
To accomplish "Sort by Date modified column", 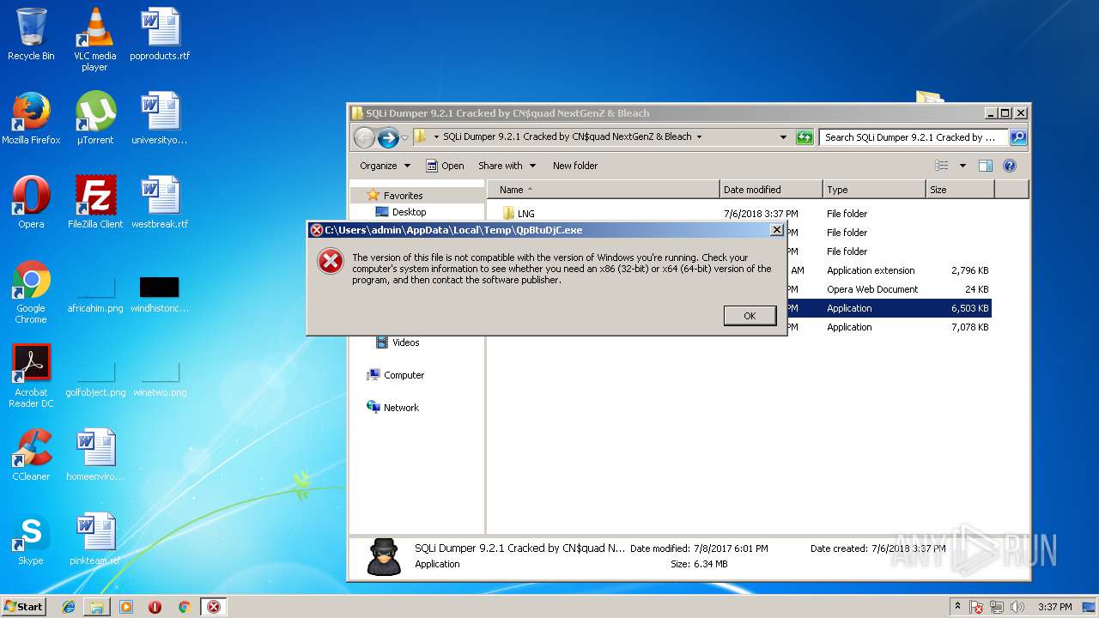I will tap(771, 190).
